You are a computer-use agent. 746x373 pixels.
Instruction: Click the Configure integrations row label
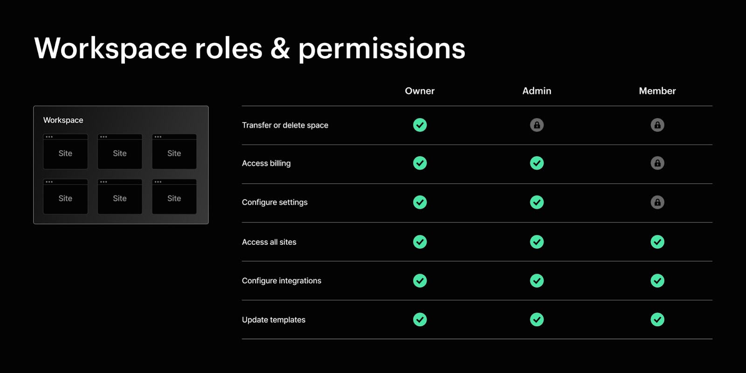coord(282,281)
